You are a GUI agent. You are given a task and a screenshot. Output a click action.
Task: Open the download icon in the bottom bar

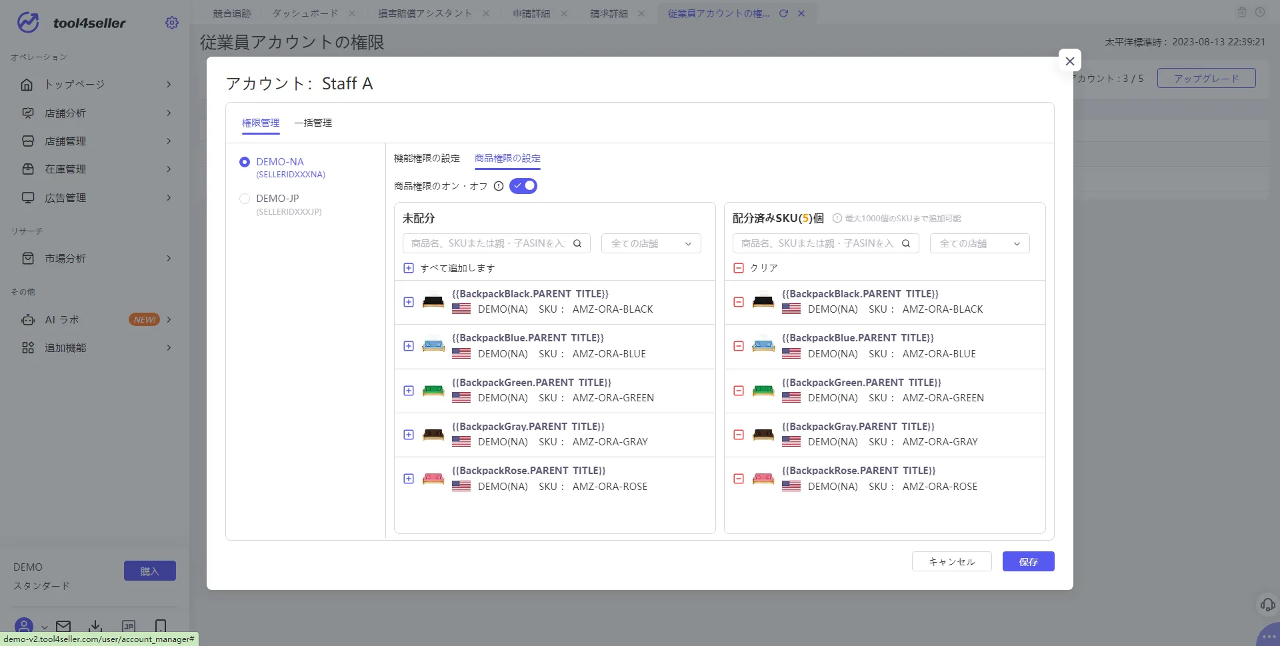(x=95, y=626)
